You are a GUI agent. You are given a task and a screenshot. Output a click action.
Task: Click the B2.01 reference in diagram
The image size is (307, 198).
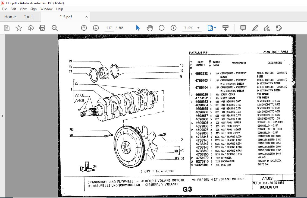tap(180, 158)
